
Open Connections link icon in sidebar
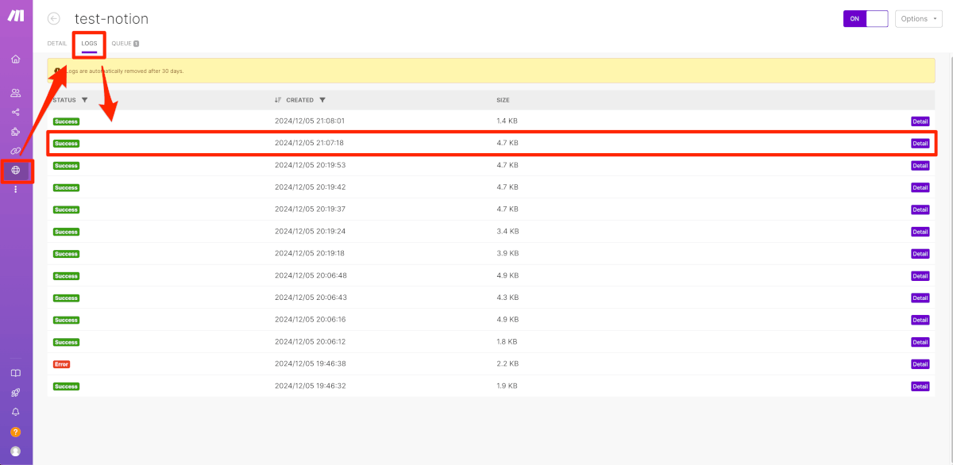16,151
